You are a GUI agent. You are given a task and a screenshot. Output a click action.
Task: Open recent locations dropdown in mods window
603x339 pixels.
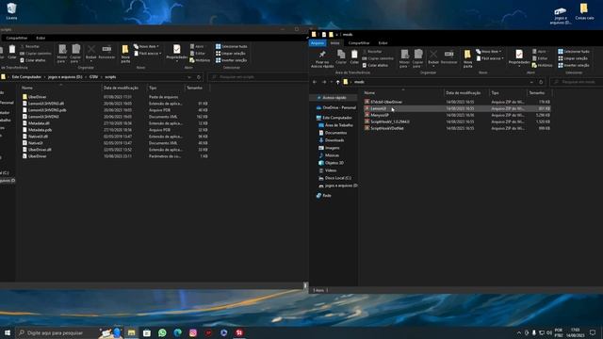coord(331,82)
